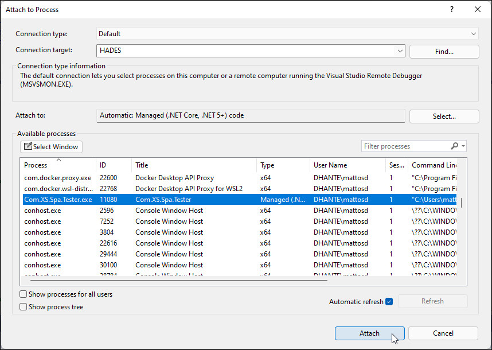This screenshot has width=492, height=350.
Task: Open the Connection type dropdown
Action: point(473,33)
